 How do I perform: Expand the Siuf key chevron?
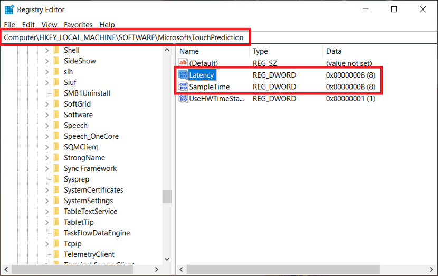click(x=47, y=82)
